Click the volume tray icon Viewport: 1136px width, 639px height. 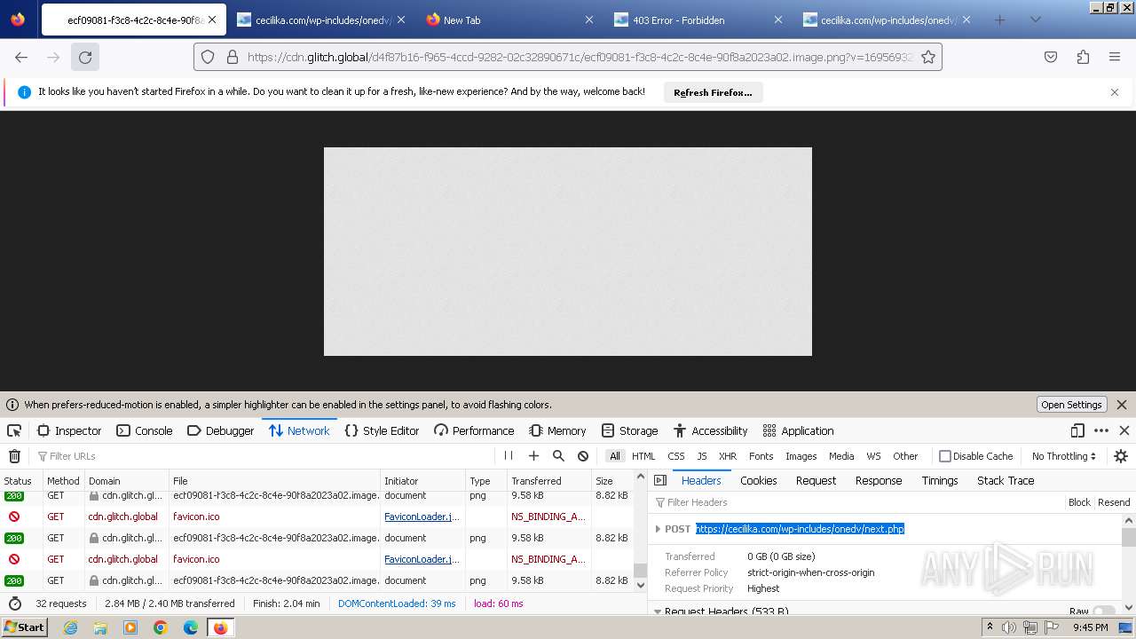(1010, 627)
